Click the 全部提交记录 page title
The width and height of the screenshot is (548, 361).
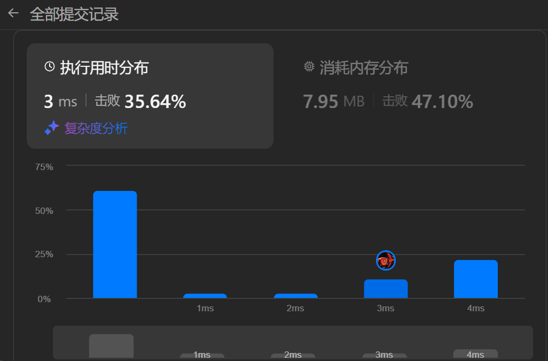tap(74, 14)
